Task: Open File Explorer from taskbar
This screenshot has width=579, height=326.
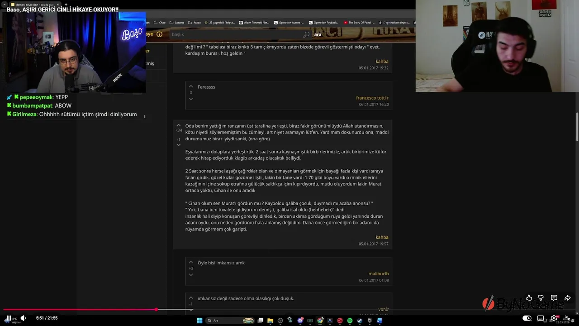Action: tap(270, 321)
